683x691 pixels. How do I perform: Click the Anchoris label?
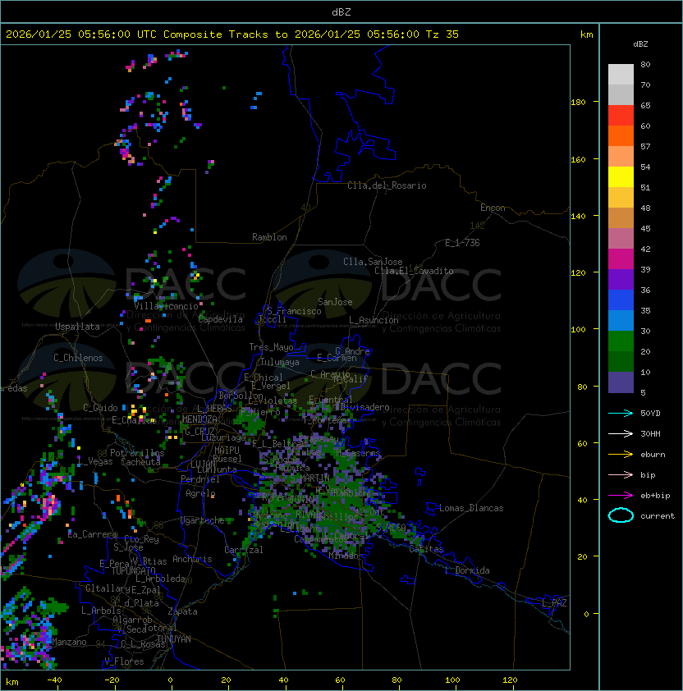coord(192,559)
